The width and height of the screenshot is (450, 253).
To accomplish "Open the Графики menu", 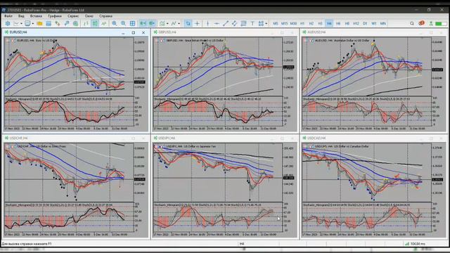I will (x=55, y=16).
